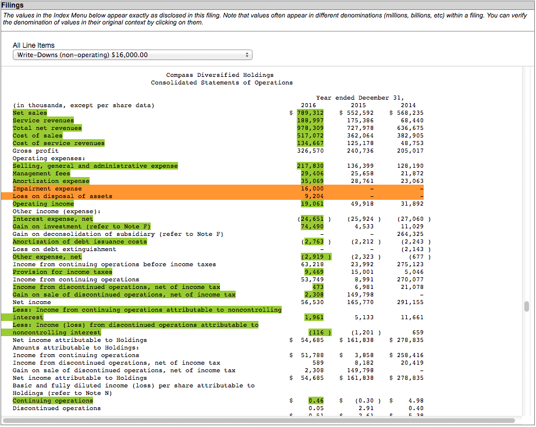Click the gross profit value 326,570
This screenshot has width=536, height=427.
pyautogui.click(x=310, y=151)
